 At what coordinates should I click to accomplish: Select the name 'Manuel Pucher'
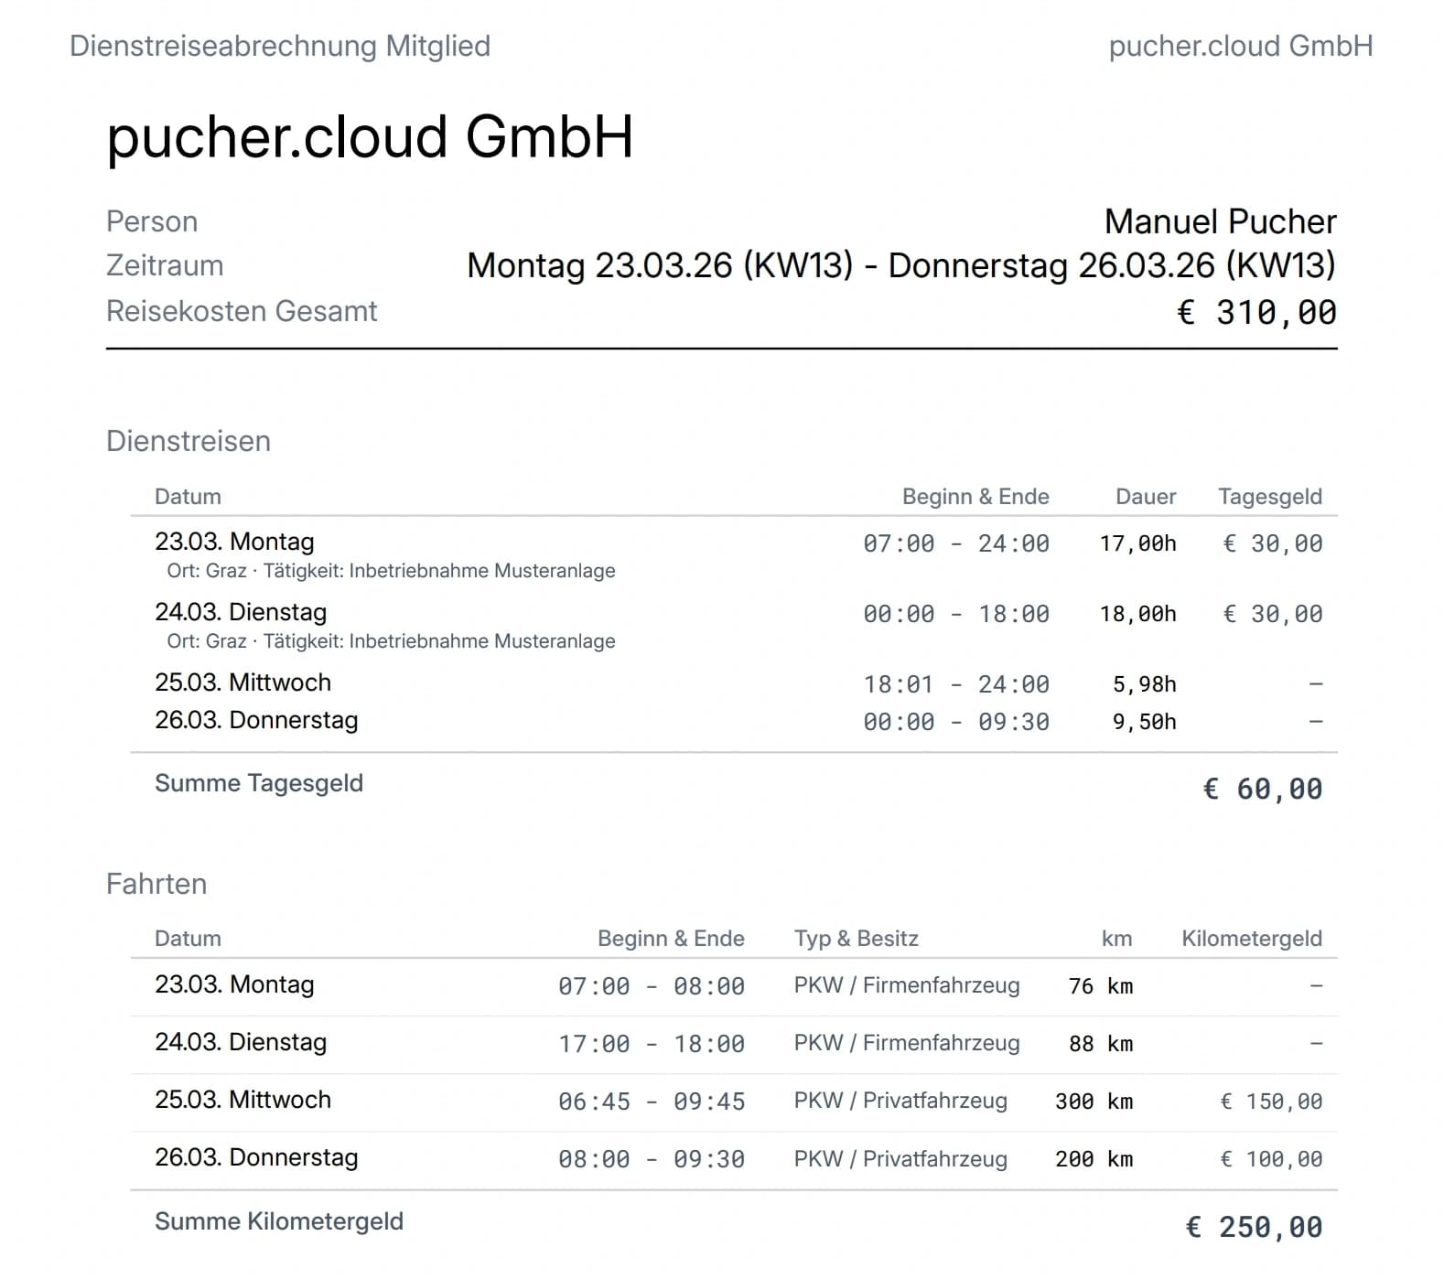pos(1220,221)
